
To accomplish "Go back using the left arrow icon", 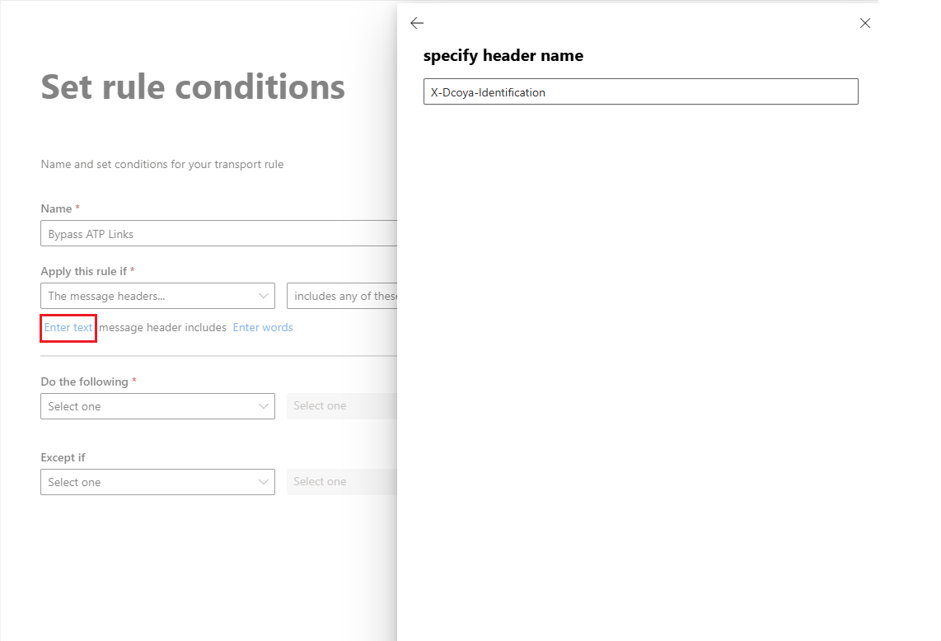I will [x=416, y=23].
